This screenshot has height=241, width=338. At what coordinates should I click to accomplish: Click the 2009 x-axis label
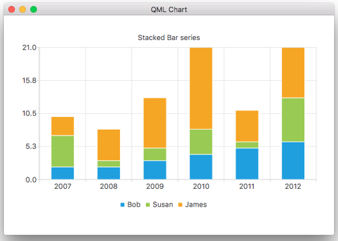point(155,186)
